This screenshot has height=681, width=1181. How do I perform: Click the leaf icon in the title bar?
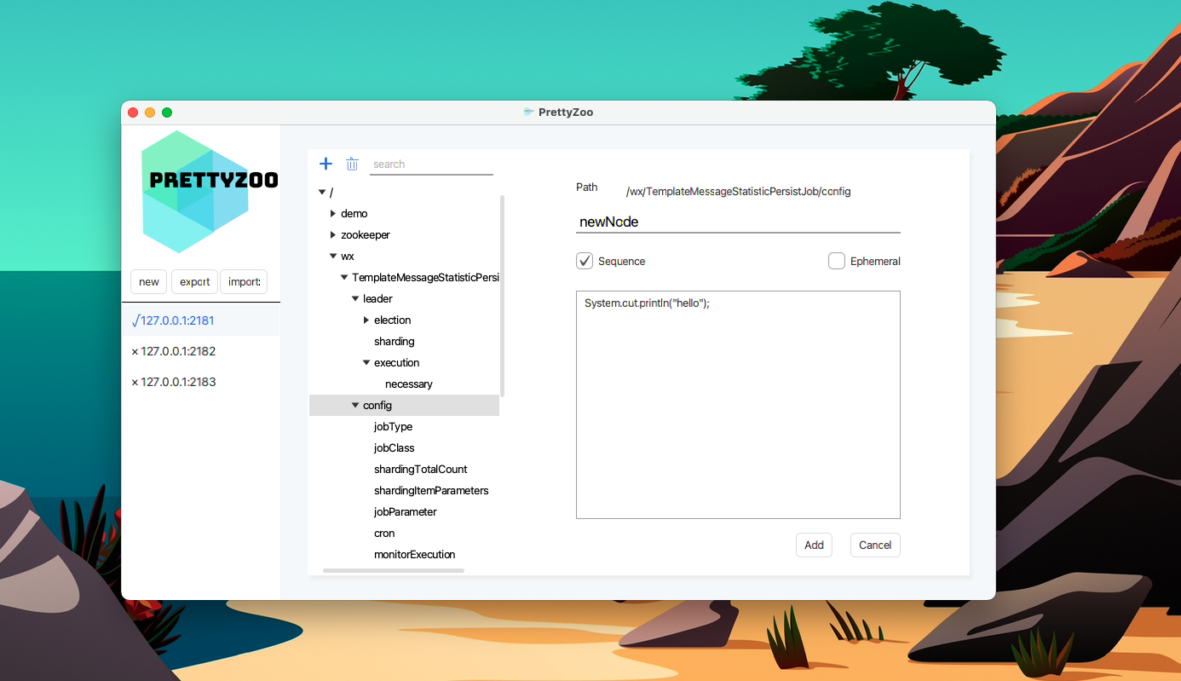[528, 112]
